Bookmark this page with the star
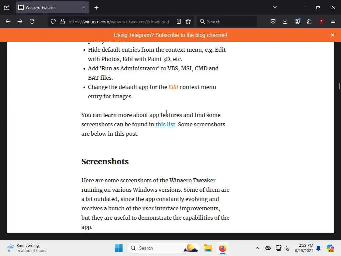 (x=188, y=21)
